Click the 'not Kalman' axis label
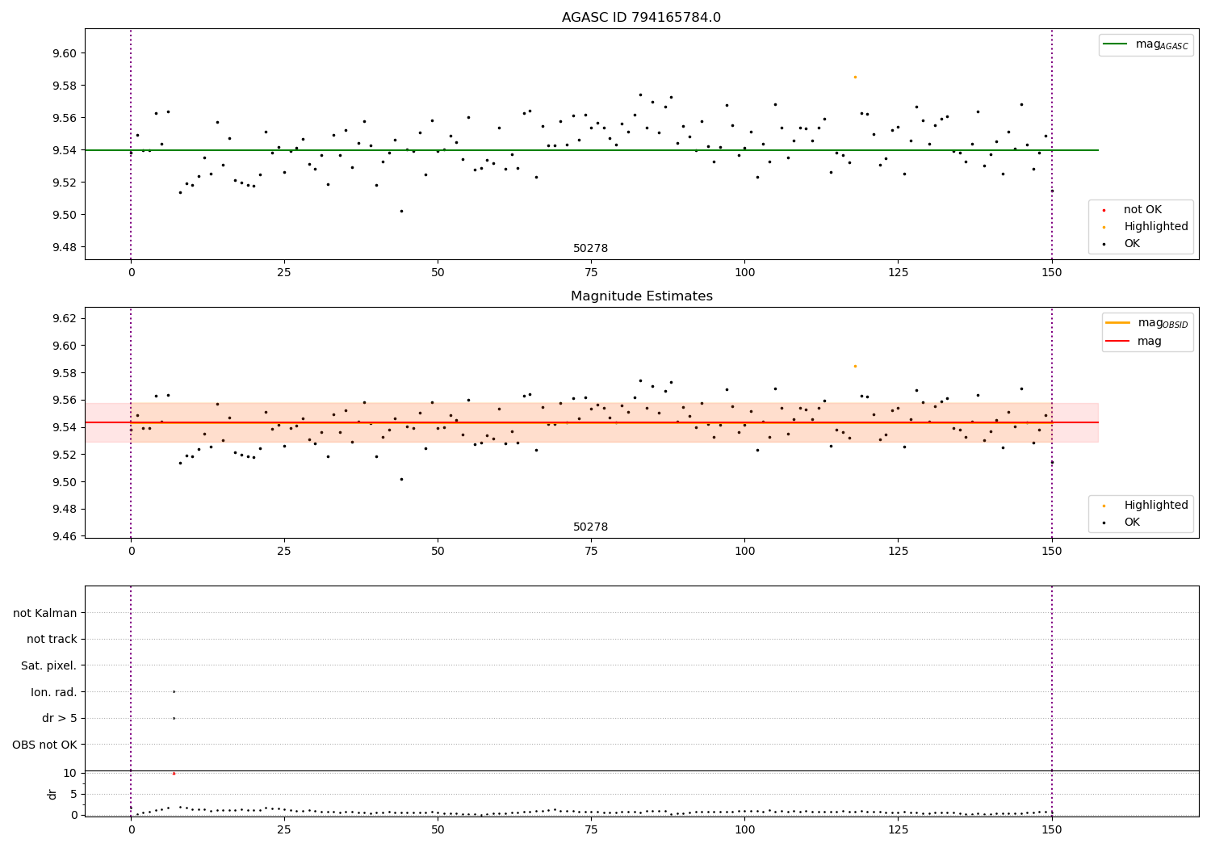1211x848 pixels. pos(45,613)
